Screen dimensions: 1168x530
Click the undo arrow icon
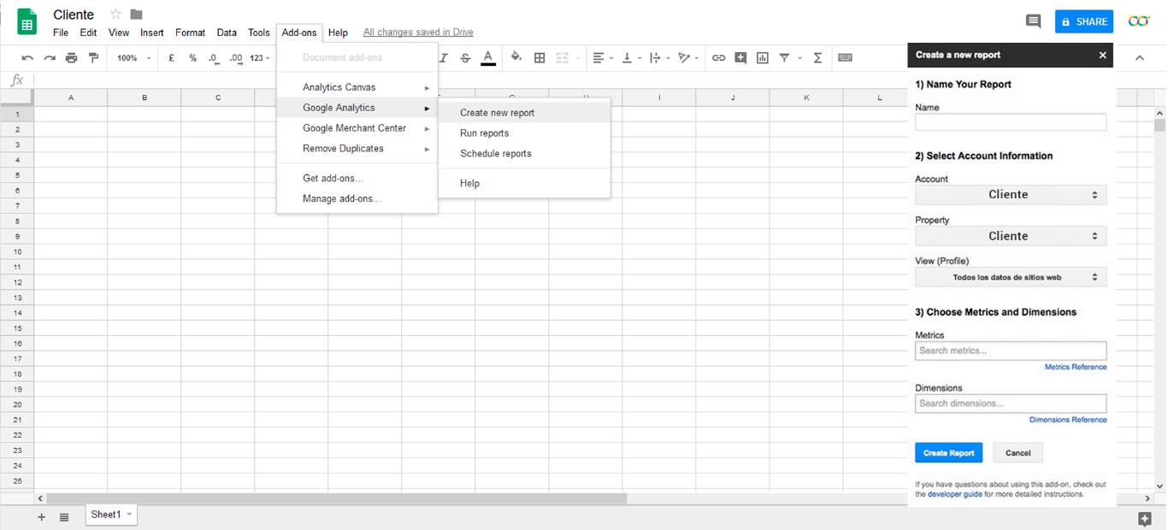(x=27, y=58)
